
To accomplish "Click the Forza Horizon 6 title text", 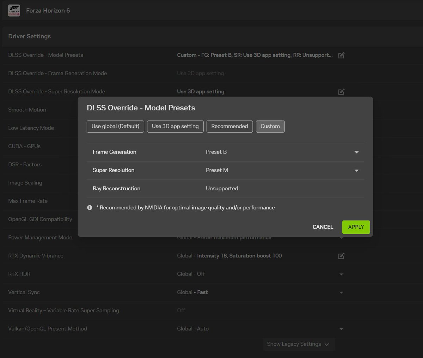I will click(48, 11).
